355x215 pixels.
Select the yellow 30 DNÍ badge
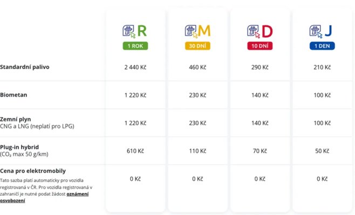(x=198, y=46)
